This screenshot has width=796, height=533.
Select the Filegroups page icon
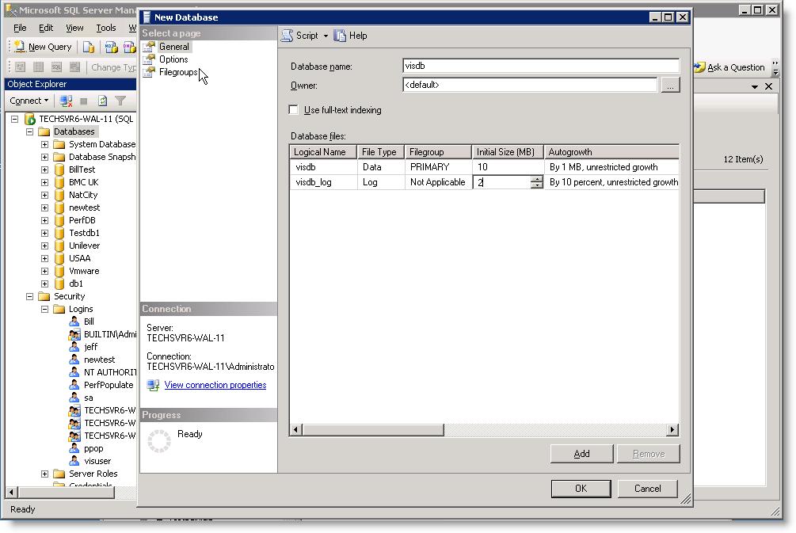[149, 72]
